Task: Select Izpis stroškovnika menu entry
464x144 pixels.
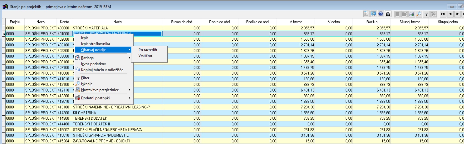Action: pos(95,44)
